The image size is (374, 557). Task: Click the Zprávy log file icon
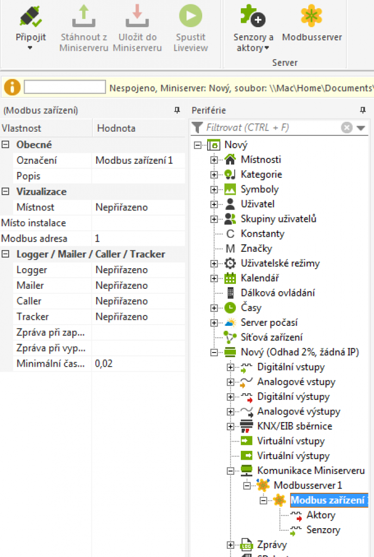point(246,544)
